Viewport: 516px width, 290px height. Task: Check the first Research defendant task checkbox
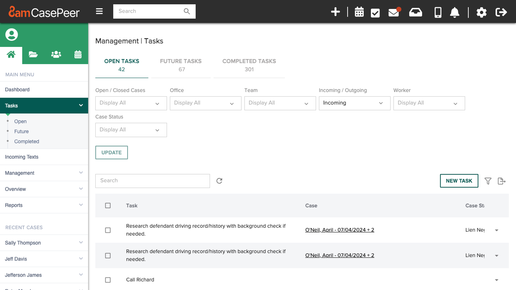(108, 230)
